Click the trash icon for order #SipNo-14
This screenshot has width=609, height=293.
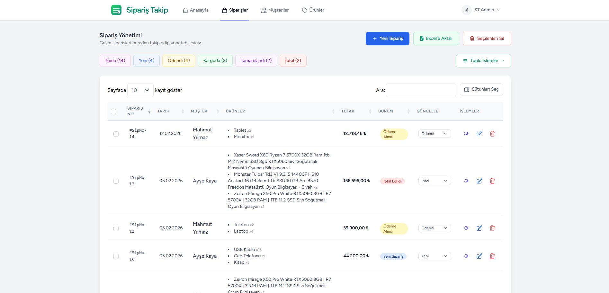pyautogui.click(x=492, y=134)
